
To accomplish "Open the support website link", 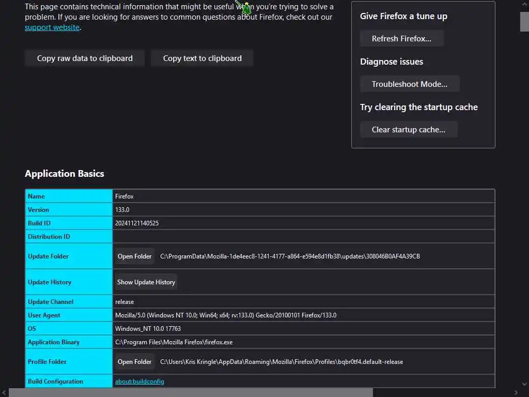I will (x=52, y=27).
